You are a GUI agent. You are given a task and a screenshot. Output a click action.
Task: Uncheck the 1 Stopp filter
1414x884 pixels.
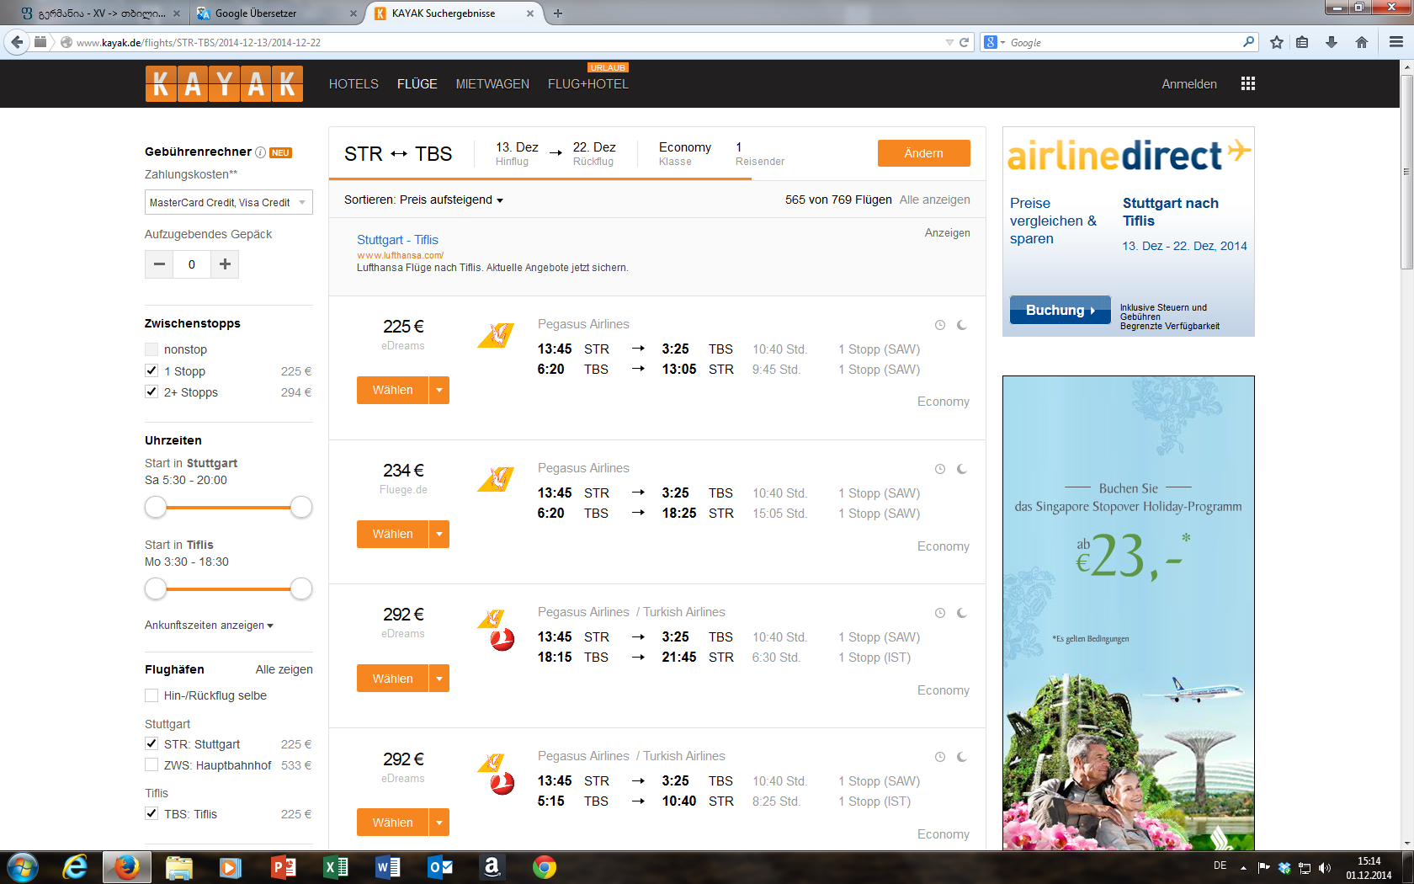[x=151, y=370]
